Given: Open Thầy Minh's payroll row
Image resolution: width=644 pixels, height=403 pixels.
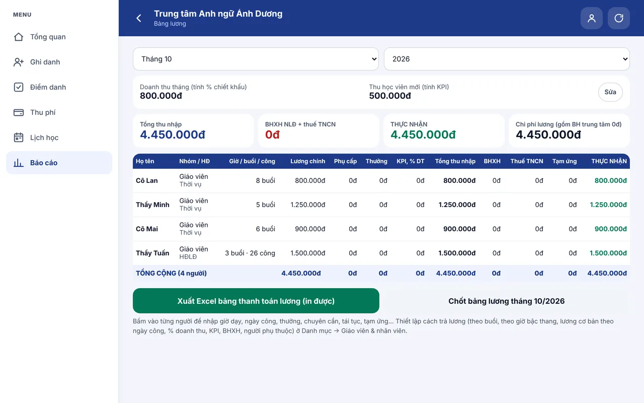Looking at the screenshot, I should tap(381, 205).
